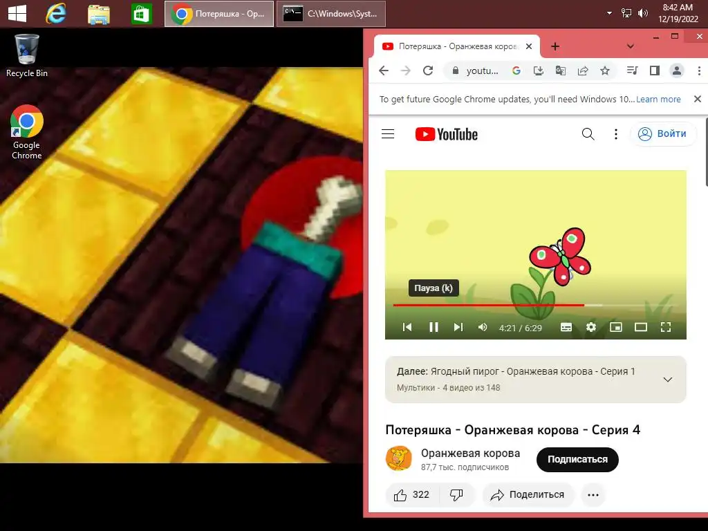The image size is (708, 531).
Task: Open File Explorer from the taskbar
Action: click(98, 14)
